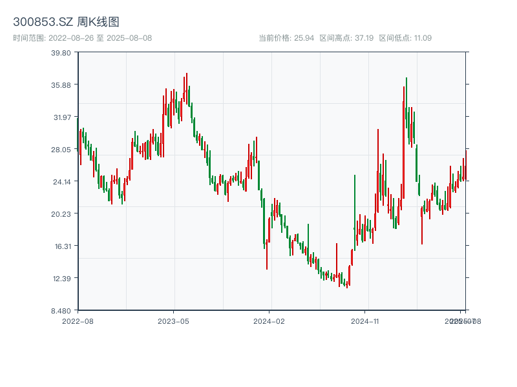517x387 pixels.
Task: Click the interval high 区间高点: 37.19
Action: coord(346,38)
